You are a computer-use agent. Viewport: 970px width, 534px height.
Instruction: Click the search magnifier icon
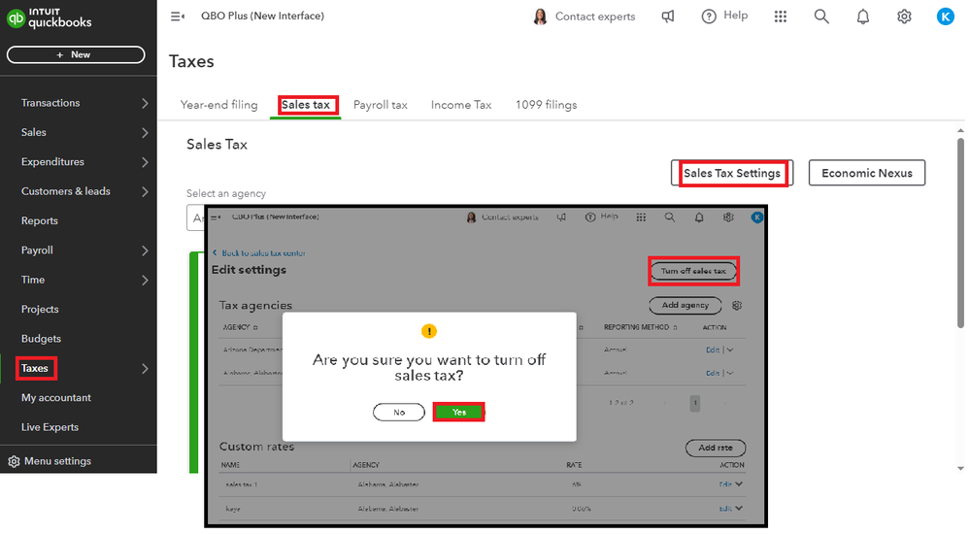click(821, 17)
